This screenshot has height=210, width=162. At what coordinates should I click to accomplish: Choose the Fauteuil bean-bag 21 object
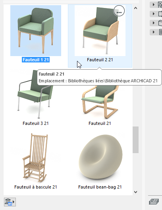100,158
